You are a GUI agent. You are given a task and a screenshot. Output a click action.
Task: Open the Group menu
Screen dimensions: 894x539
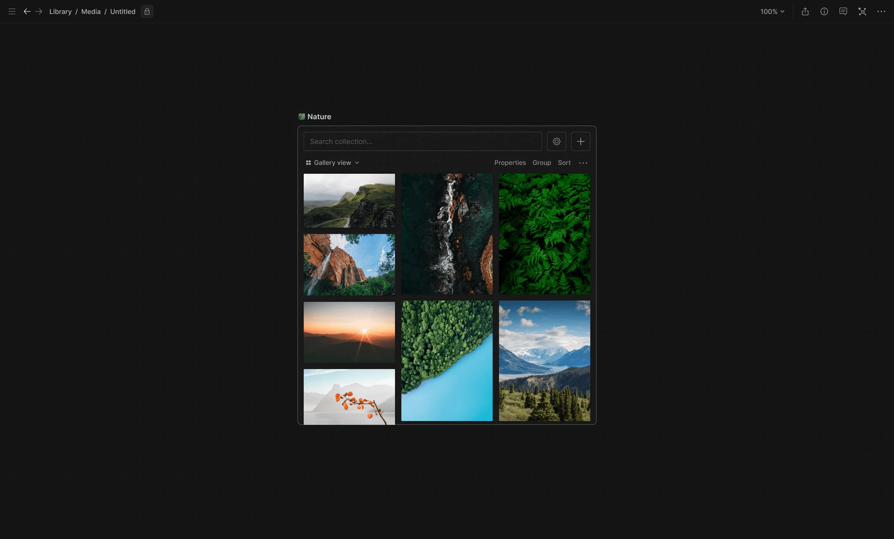[x=541, y=163]
